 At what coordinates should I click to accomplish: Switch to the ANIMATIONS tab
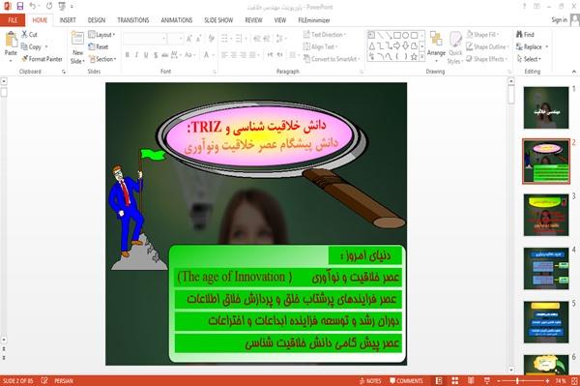(177, 20)
